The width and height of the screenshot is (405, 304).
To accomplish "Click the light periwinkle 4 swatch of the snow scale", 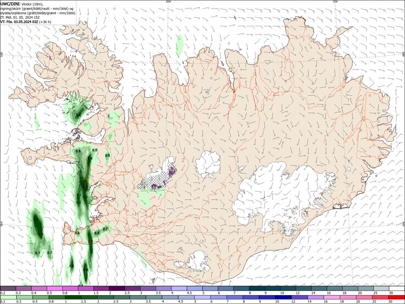I will pyautogui.click(x=179, y=288).
